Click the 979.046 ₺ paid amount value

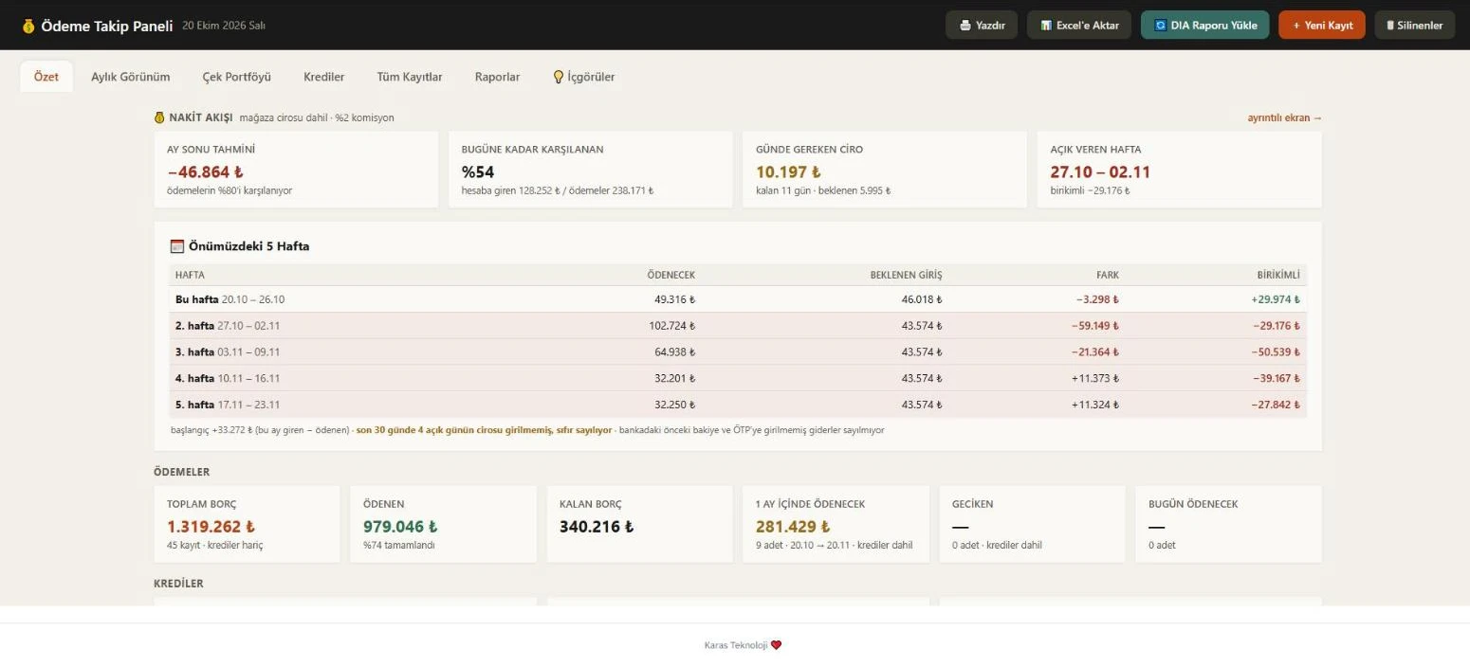[400, 527]
